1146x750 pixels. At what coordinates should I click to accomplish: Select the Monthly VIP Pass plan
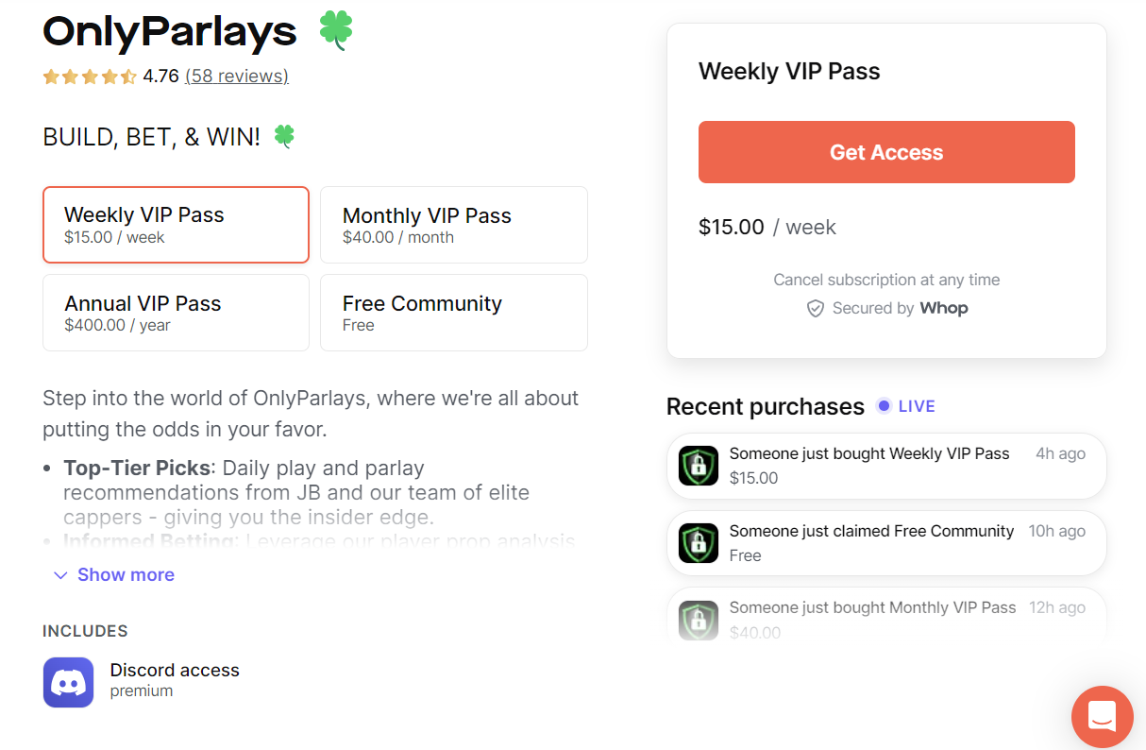454,225
